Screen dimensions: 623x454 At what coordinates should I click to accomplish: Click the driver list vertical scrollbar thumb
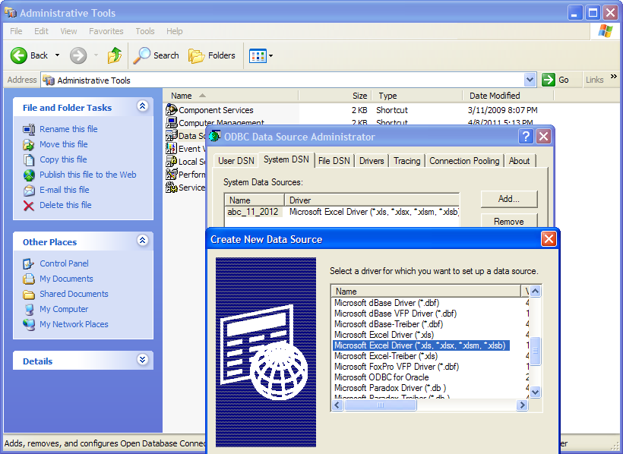coord(535,351)
